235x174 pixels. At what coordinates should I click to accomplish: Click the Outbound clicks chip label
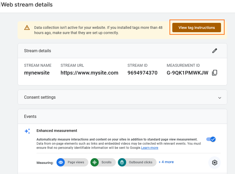[x=141, y=162]
